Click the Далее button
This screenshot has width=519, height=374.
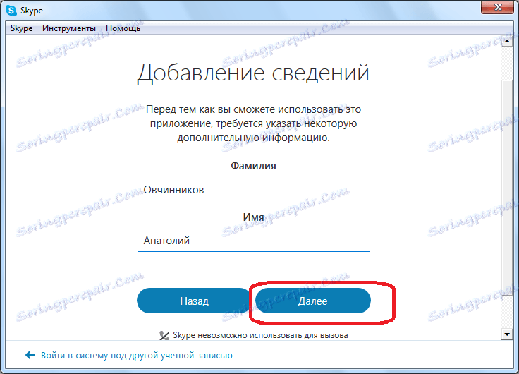(313, 301)
